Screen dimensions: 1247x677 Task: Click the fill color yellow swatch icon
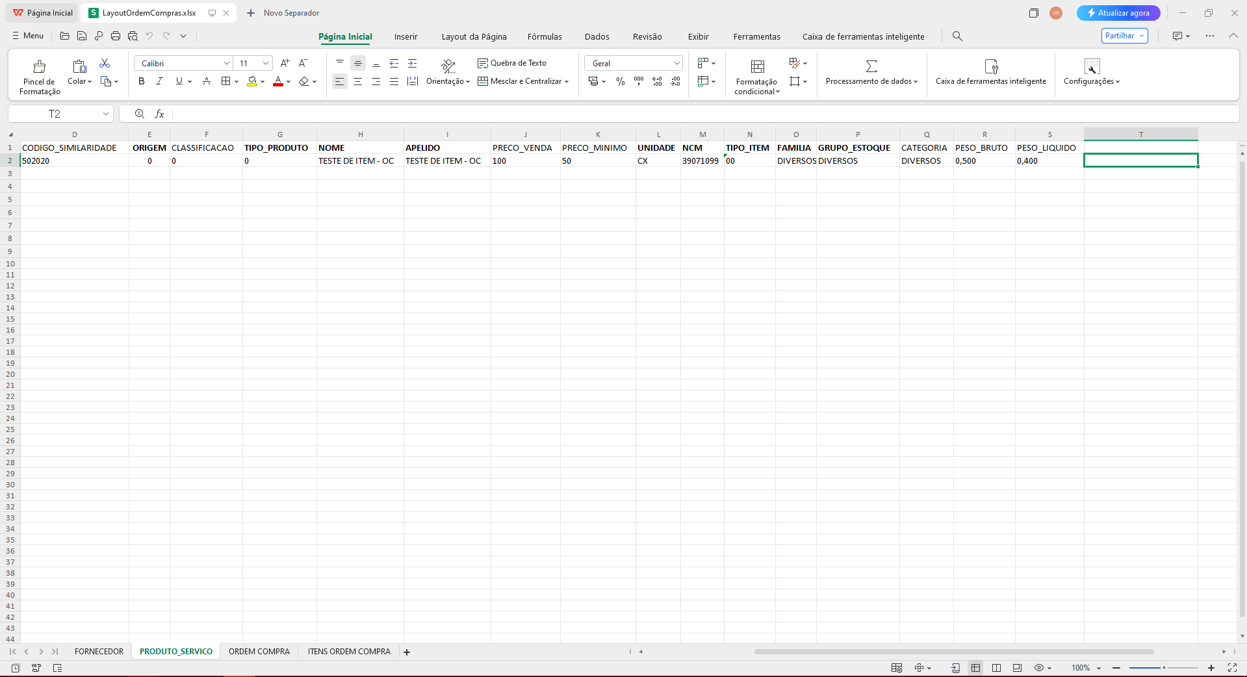coord(252,81)
